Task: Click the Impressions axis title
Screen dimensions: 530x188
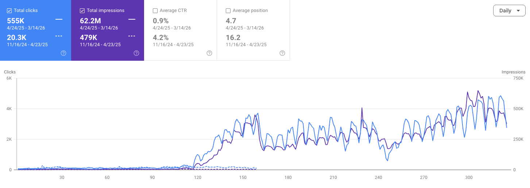Action: pyautogui.click(x=513, y=72)
